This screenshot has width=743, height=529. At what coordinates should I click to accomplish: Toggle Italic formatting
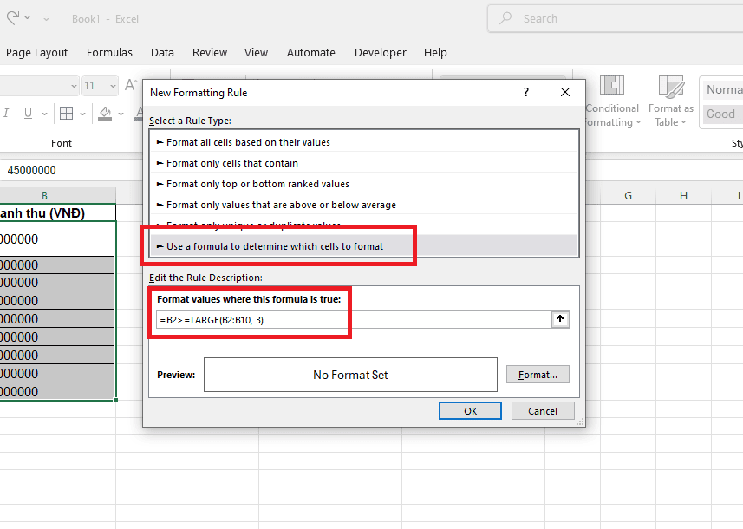(x=6, y=114)
